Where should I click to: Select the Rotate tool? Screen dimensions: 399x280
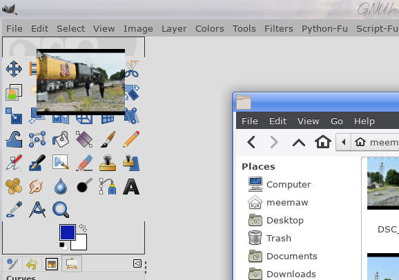pos(132,92)
